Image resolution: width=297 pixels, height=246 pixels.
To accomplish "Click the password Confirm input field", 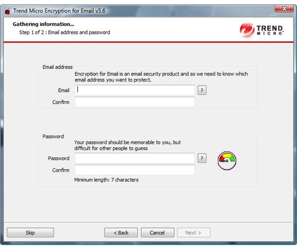I will pos(135,170).
